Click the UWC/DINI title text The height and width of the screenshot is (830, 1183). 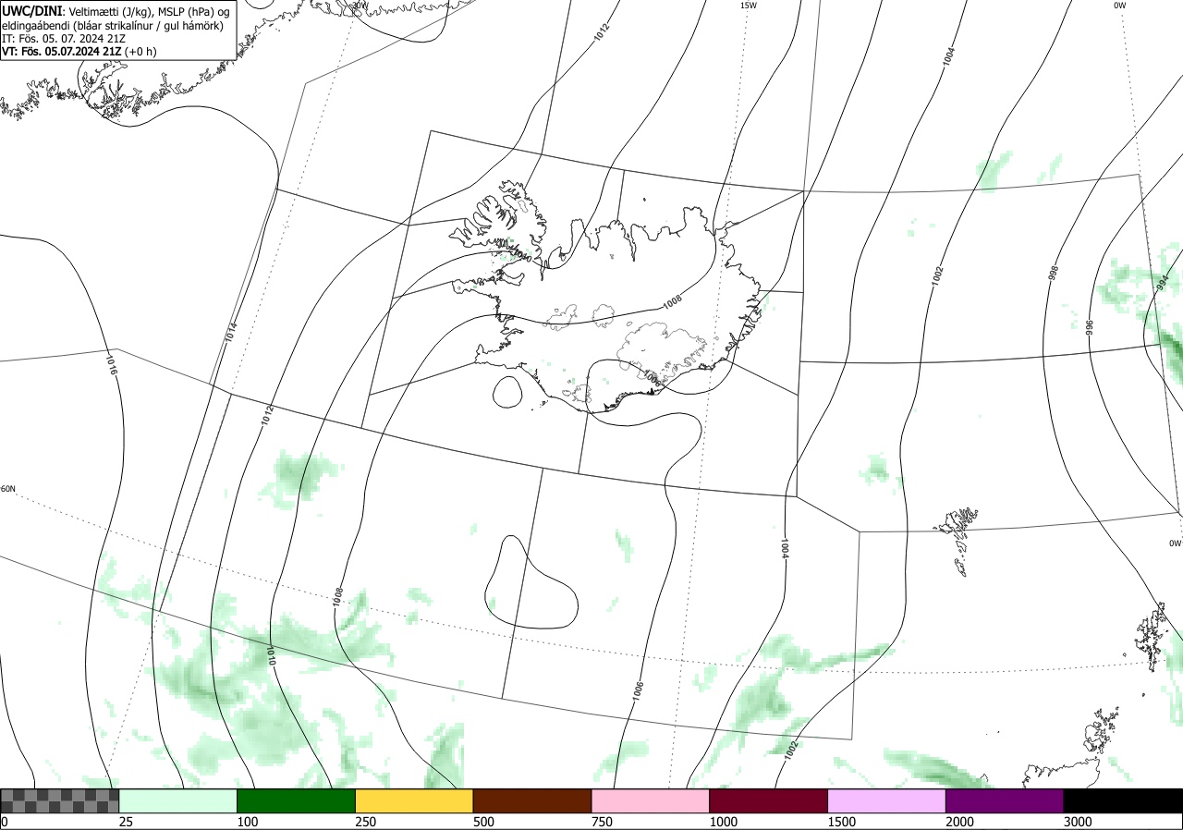31,11
